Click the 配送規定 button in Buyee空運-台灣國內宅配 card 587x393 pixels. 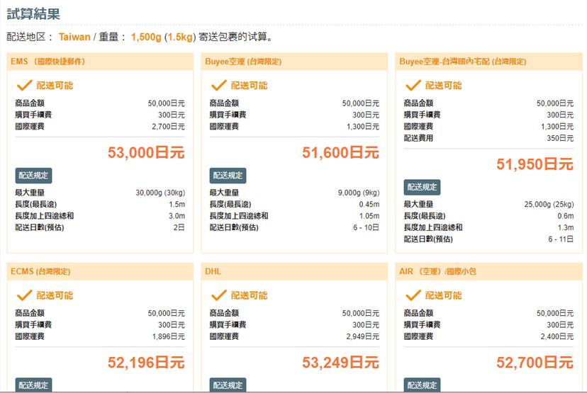422,187
